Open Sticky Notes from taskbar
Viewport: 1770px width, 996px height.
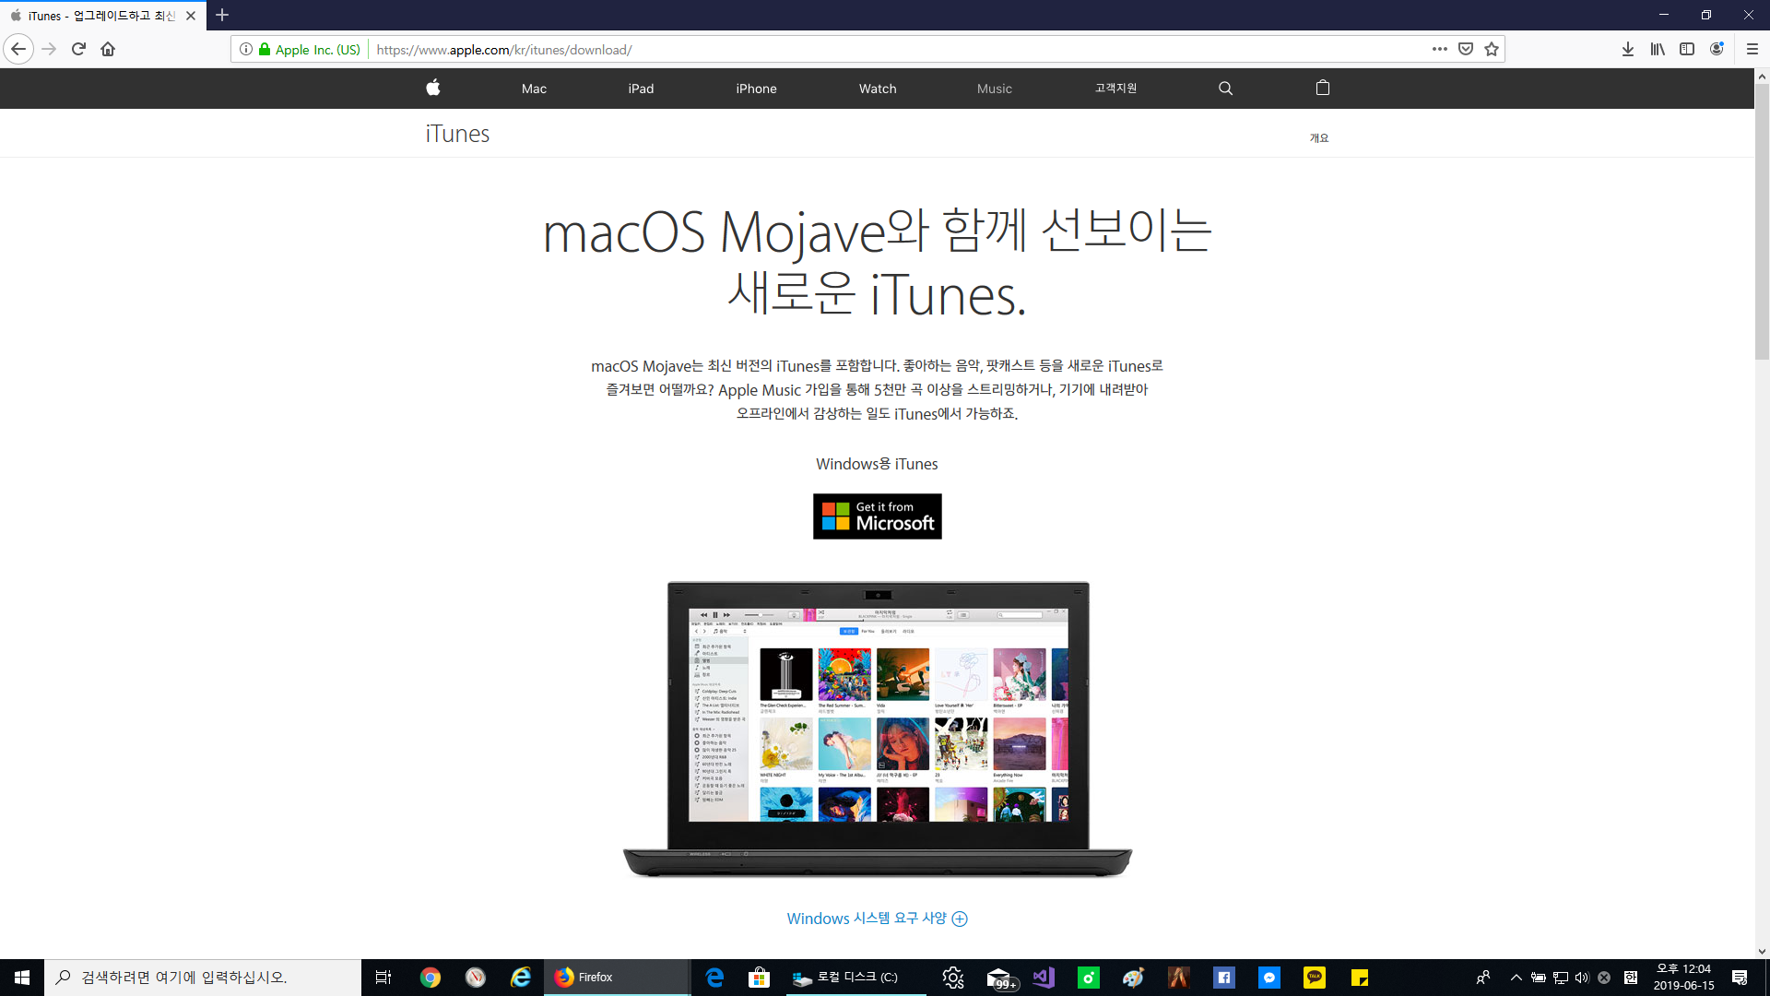tap(1360, 978)
